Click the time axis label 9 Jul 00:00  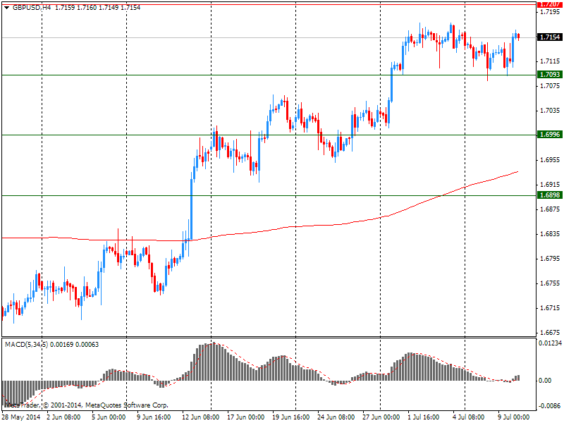tap(514, 417)
